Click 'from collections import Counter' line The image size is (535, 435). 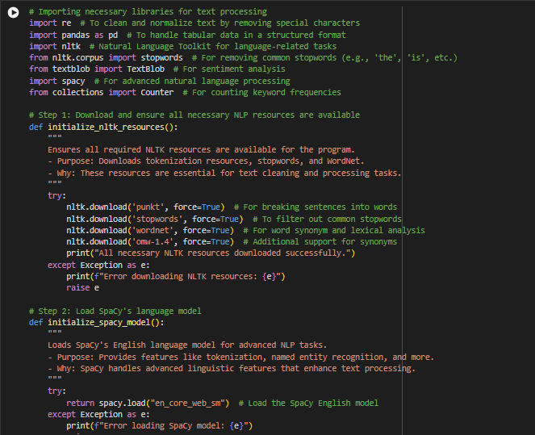coord(185,93)
